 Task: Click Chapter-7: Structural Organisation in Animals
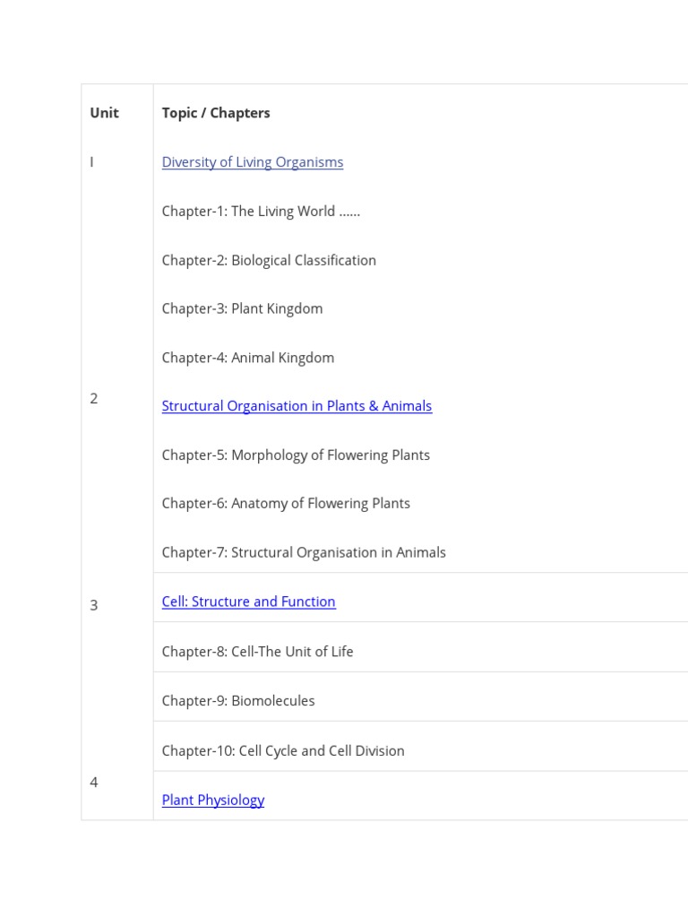click(x=304, y=552)
